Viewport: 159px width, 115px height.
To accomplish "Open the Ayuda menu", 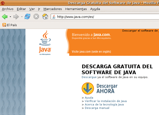I will (95, 9).
